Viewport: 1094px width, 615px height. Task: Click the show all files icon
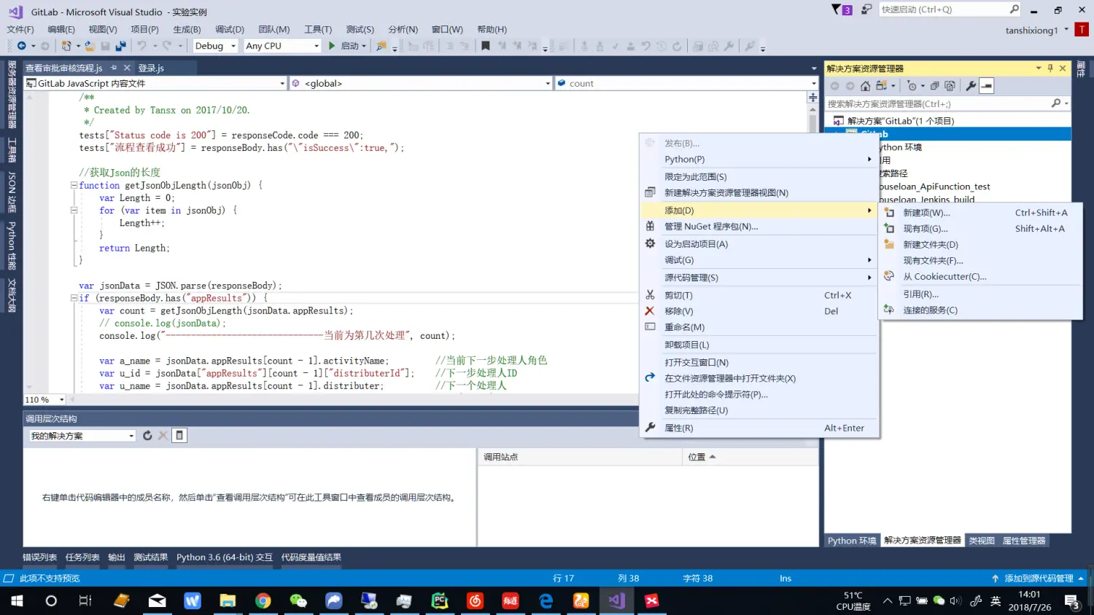950,86
